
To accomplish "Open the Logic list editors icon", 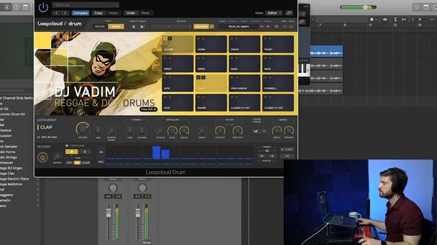I will [417, 7].
